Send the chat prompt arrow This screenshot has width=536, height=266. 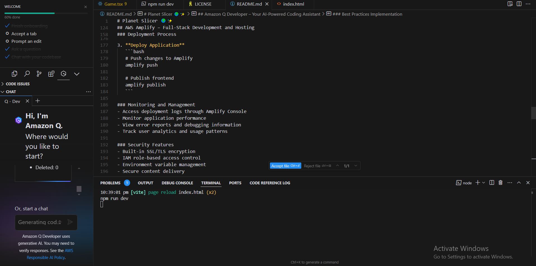[x=70, y=222]
